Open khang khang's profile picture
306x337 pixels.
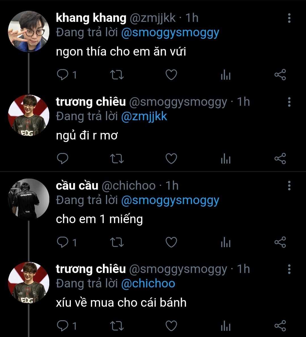coord(29,31)
